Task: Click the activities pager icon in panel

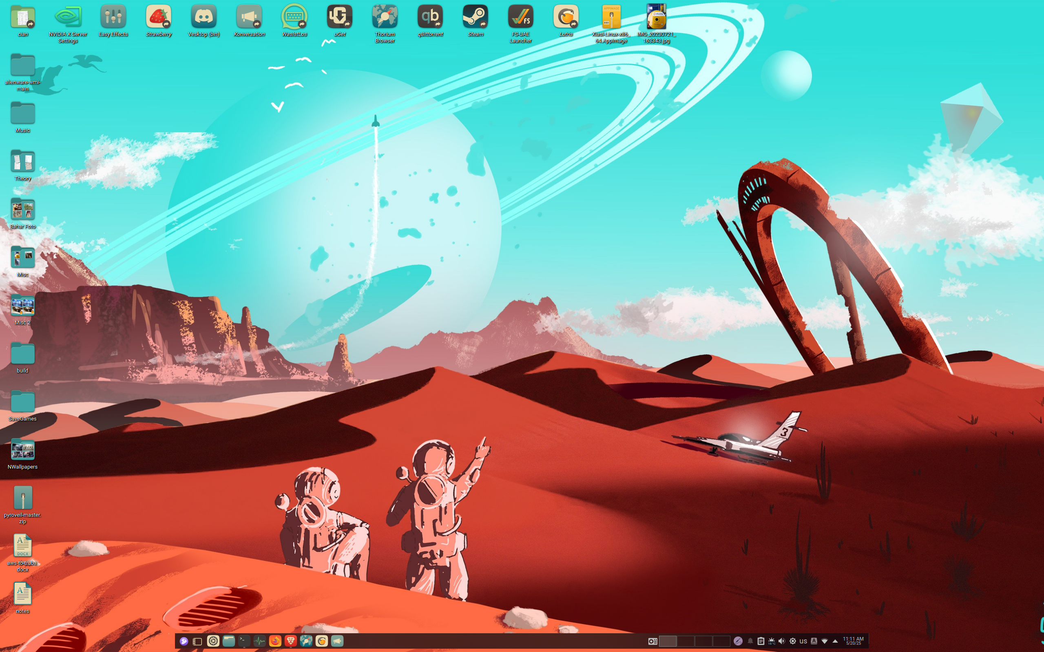Action: [653, 641]
